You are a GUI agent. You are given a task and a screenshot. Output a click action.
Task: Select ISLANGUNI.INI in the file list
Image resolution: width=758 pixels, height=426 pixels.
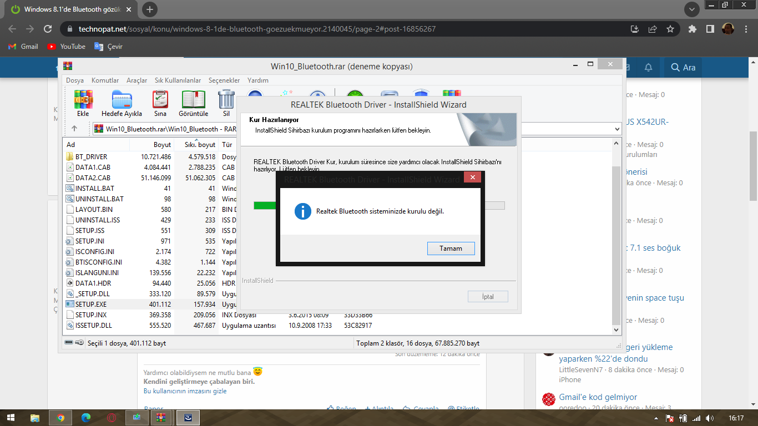[97, 273]
